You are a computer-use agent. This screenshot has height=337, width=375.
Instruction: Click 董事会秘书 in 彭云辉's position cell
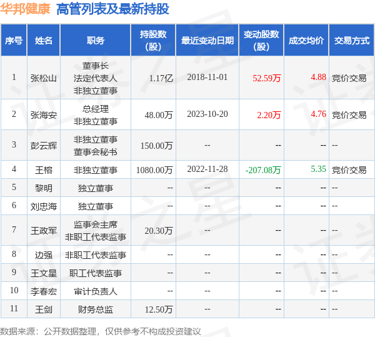96,152
